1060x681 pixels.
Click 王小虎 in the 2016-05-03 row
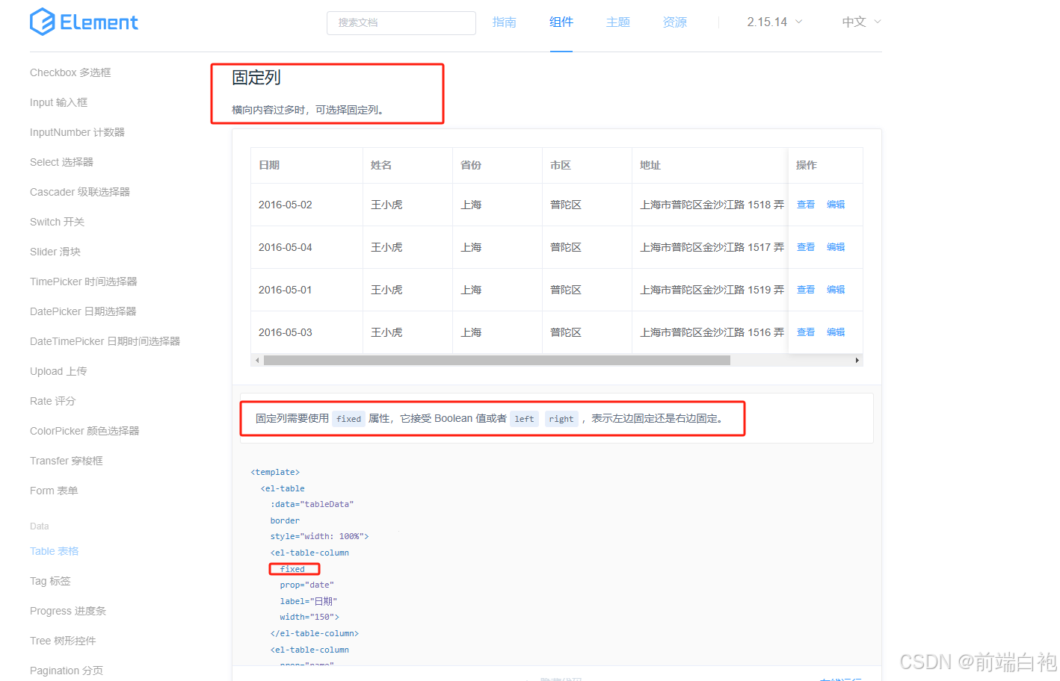coord(386,332)
